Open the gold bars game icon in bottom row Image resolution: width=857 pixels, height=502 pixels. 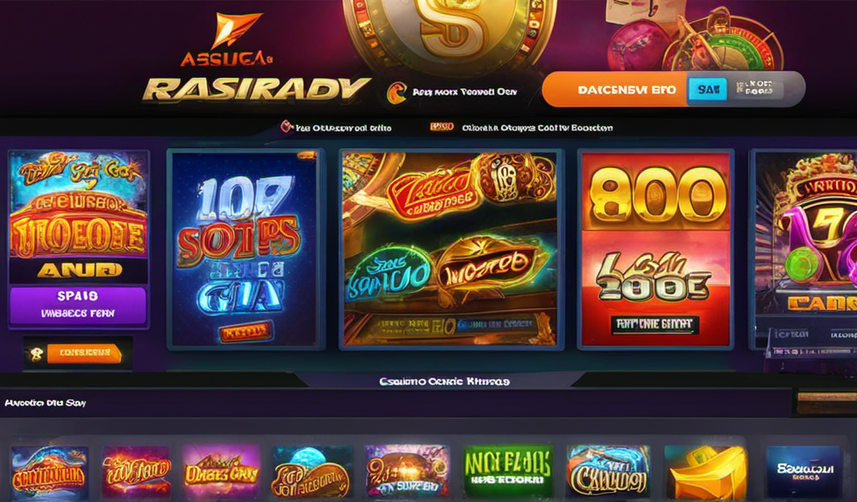point(706,473)
